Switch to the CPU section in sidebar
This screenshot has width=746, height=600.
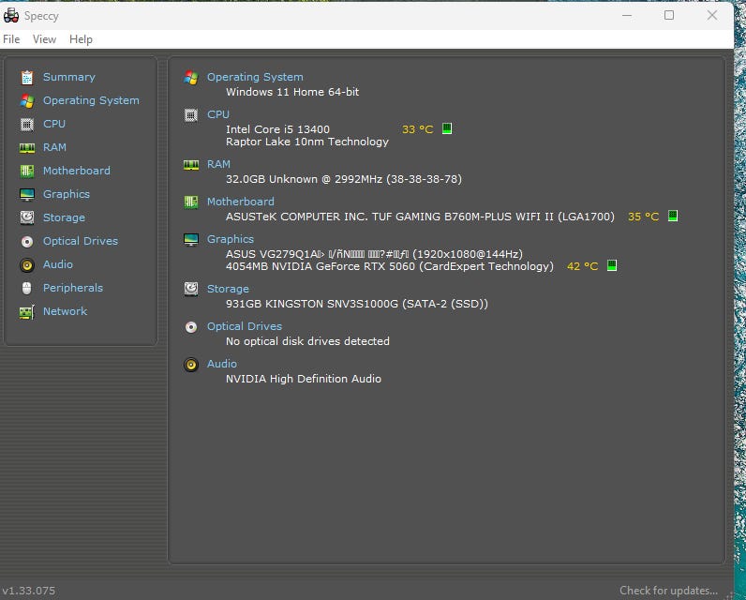(54, 124)
